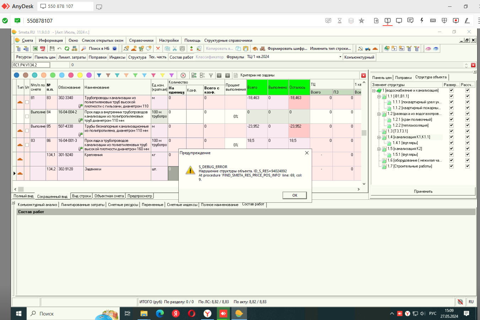480x320 pixels.
Task: Open the Настройки menu
Action: click(169, 40)
